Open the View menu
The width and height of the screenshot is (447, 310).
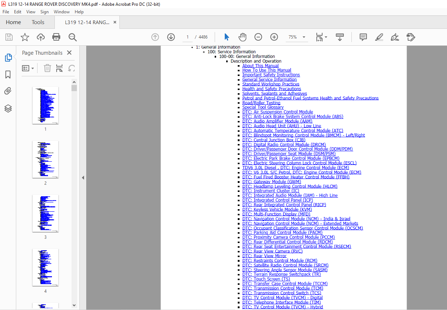[x=31, y=12]
